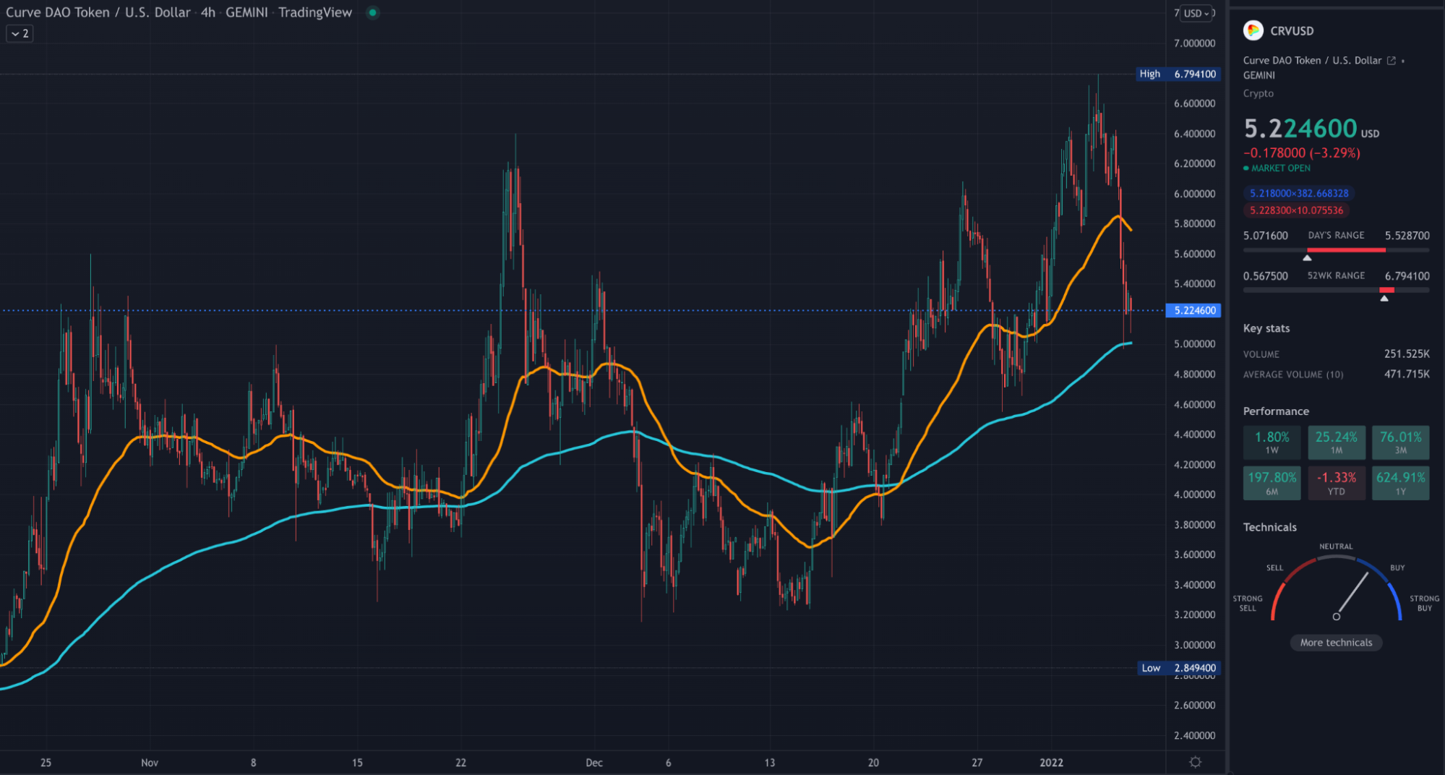
Task: Click the green market status dot in the chart title
Action: tap(372, 12)
